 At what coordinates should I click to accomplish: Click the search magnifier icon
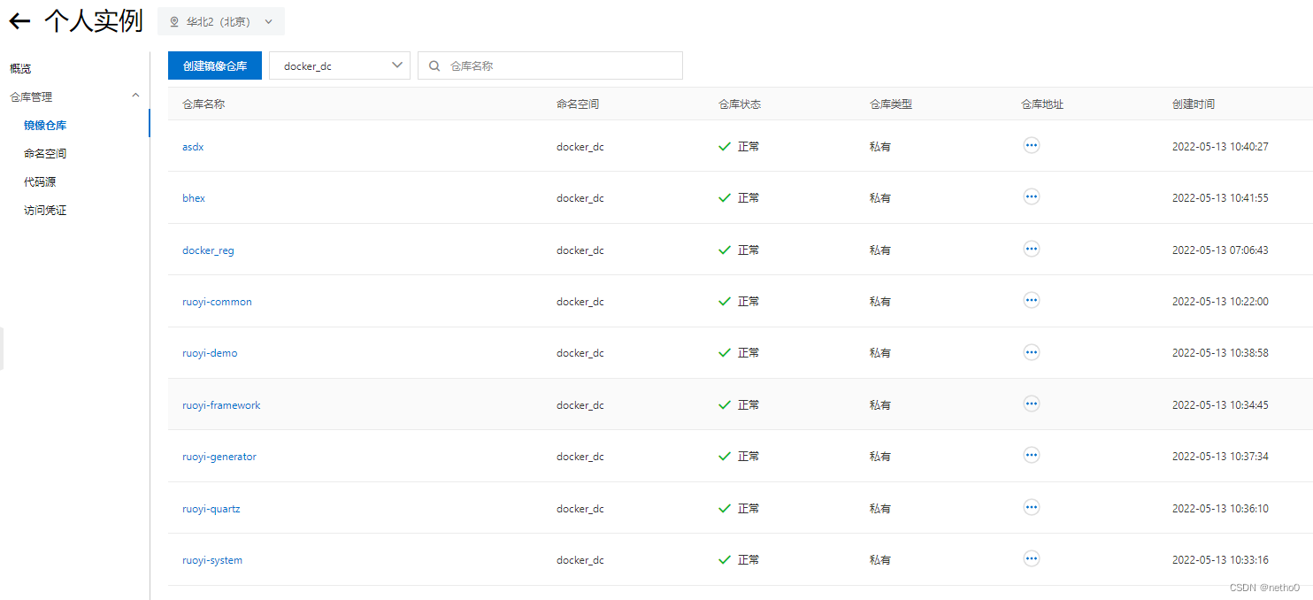(434, 65)
